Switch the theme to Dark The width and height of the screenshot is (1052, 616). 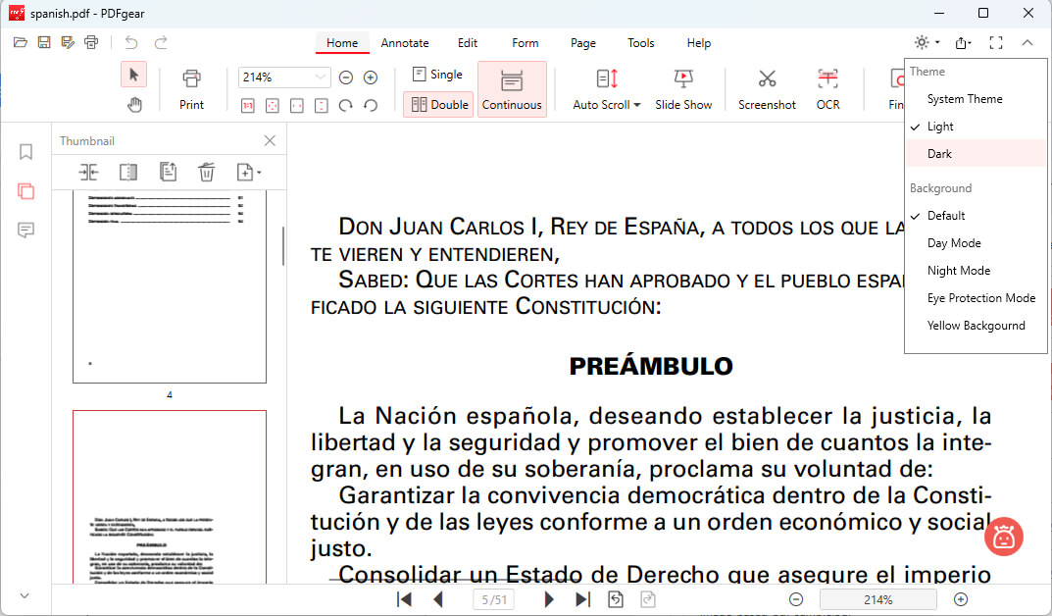tap(939, 154)
